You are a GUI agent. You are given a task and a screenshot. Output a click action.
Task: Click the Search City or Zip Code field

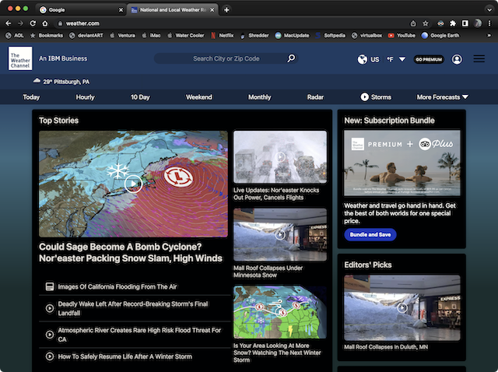(x=226, y=58)
